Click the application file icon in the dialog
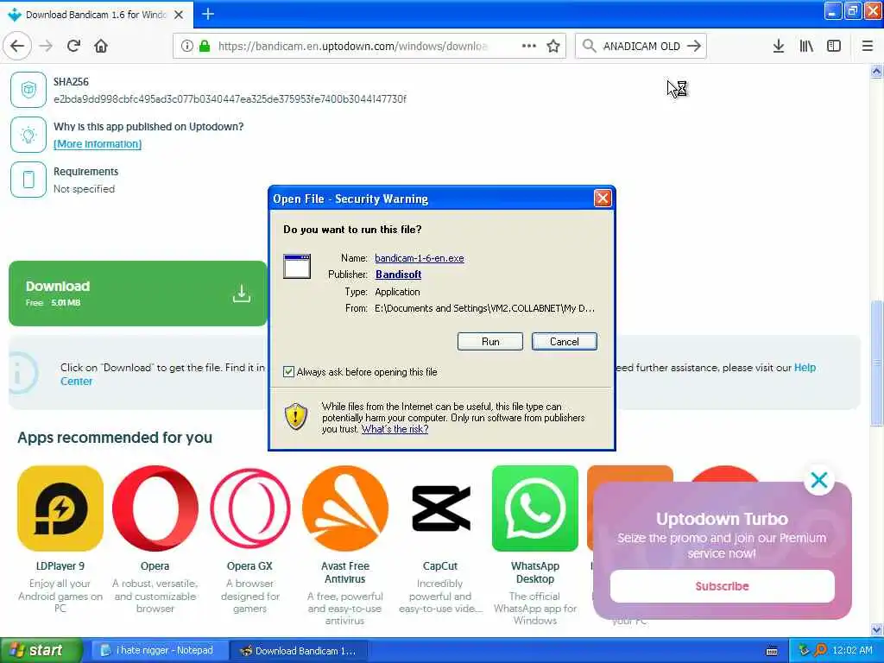884x663 pixels. pos(297,267)
